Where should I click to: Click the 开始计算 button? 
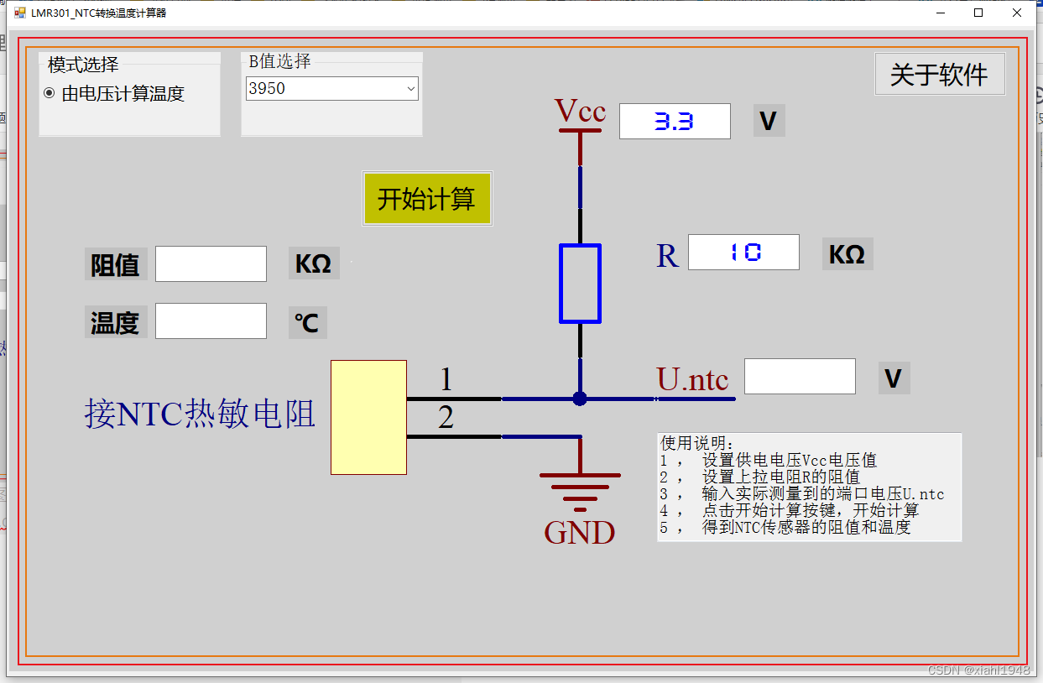427,199
